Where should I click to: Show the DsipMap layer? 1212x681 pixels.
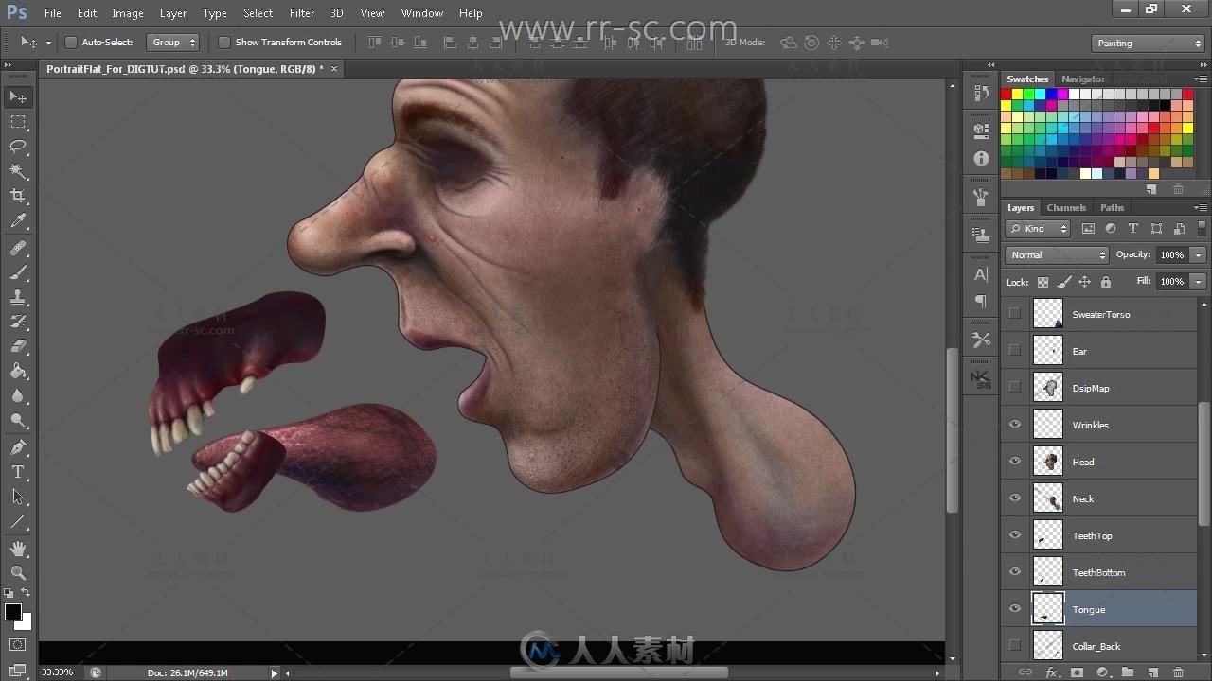1015,388
